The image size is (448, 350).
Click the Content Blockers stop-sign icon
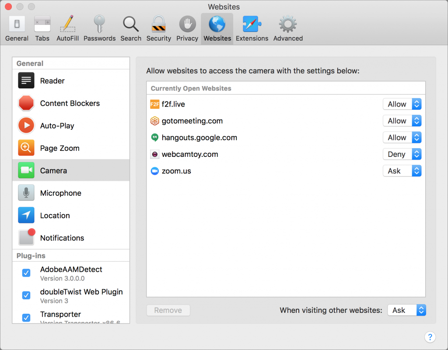click(x=26, y=103)
